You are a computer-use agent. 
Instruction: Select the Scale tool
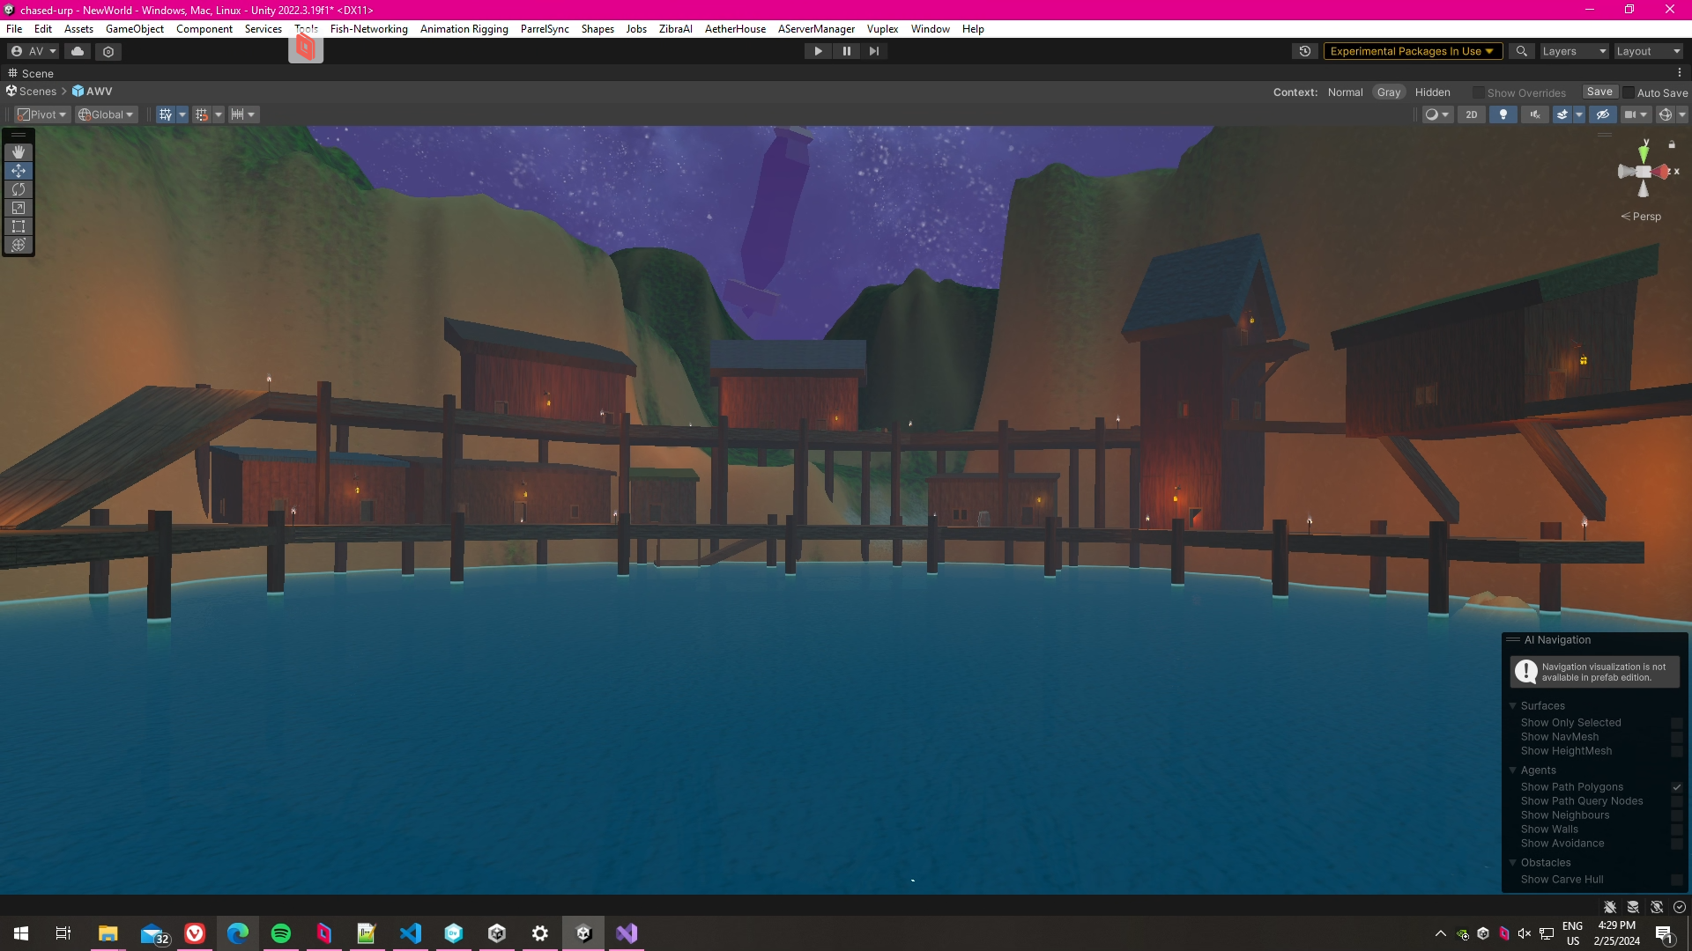(x=19, y=208)
